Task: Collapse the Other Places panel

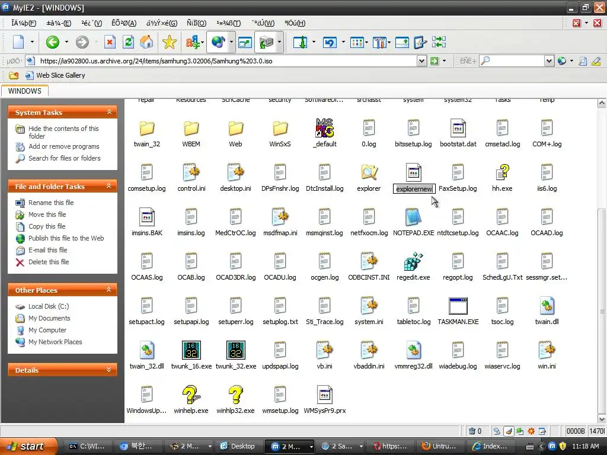Action: tap(109, 290)
